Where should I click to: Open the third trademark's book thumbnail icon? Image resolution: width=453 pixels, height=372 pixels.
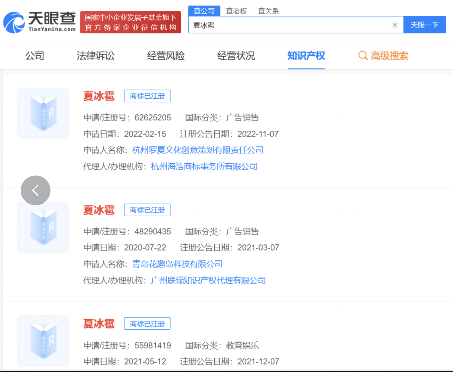pyautogui.click(x=43, y=341)
